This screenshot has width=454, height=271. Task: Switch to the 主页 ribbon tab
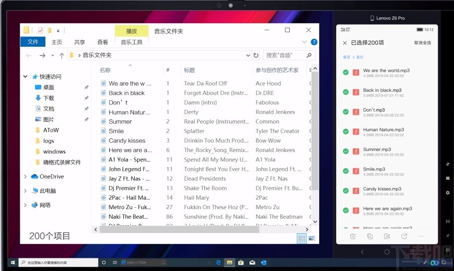pos(56,42)
